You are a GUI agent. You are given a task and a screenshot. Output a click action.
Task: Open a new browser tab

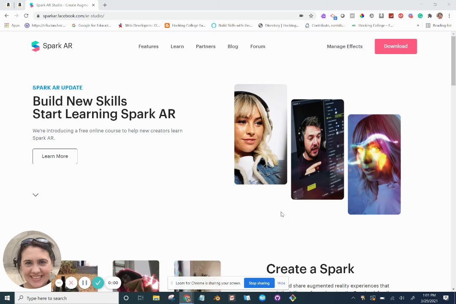105,5
